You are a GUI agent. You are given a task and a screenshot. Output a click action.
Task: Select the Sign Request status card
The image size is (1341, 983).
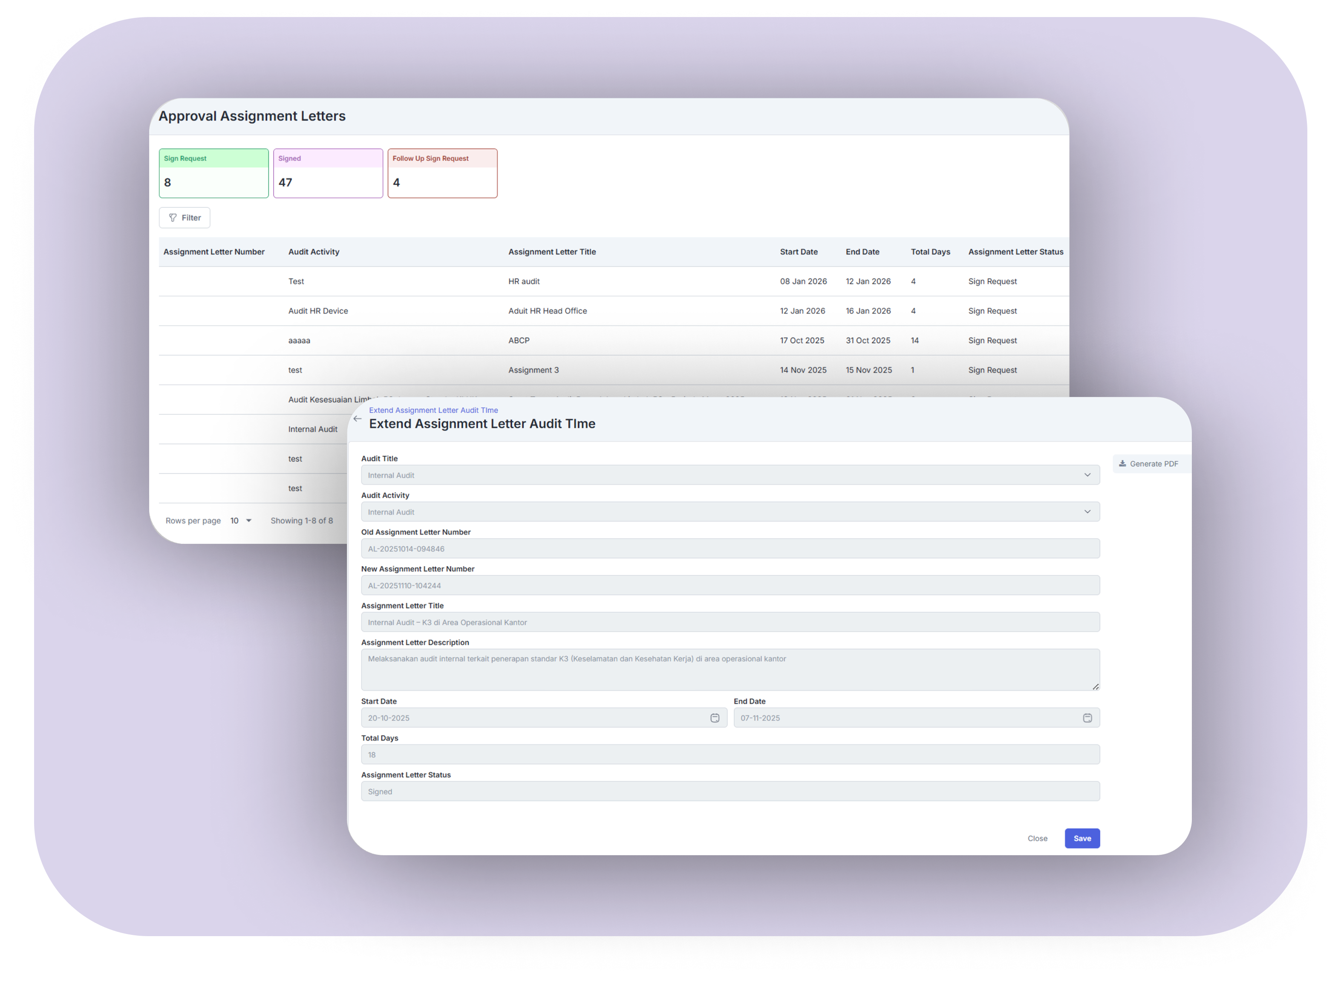213,173
